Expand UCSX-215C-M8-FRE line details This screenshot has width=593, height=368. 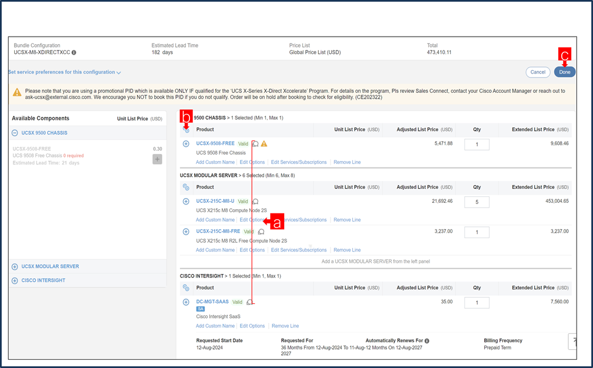(x=186, y=232)
